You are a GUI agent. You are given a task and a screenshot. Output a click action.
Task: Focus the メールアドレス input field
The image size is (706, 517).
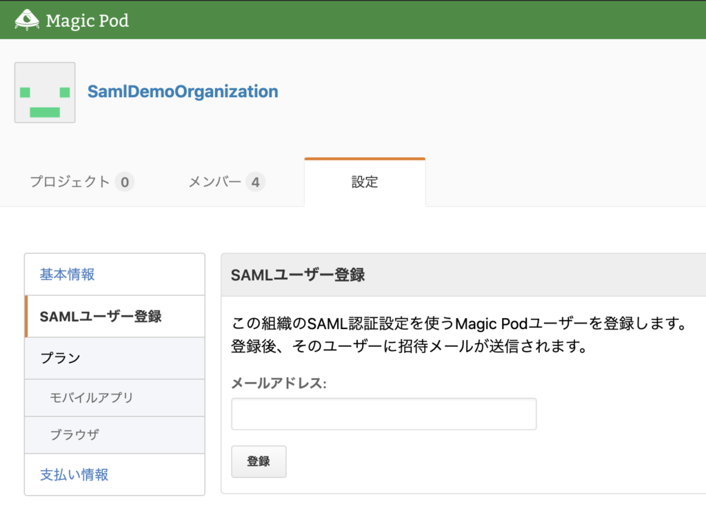(x=384, y=414)
